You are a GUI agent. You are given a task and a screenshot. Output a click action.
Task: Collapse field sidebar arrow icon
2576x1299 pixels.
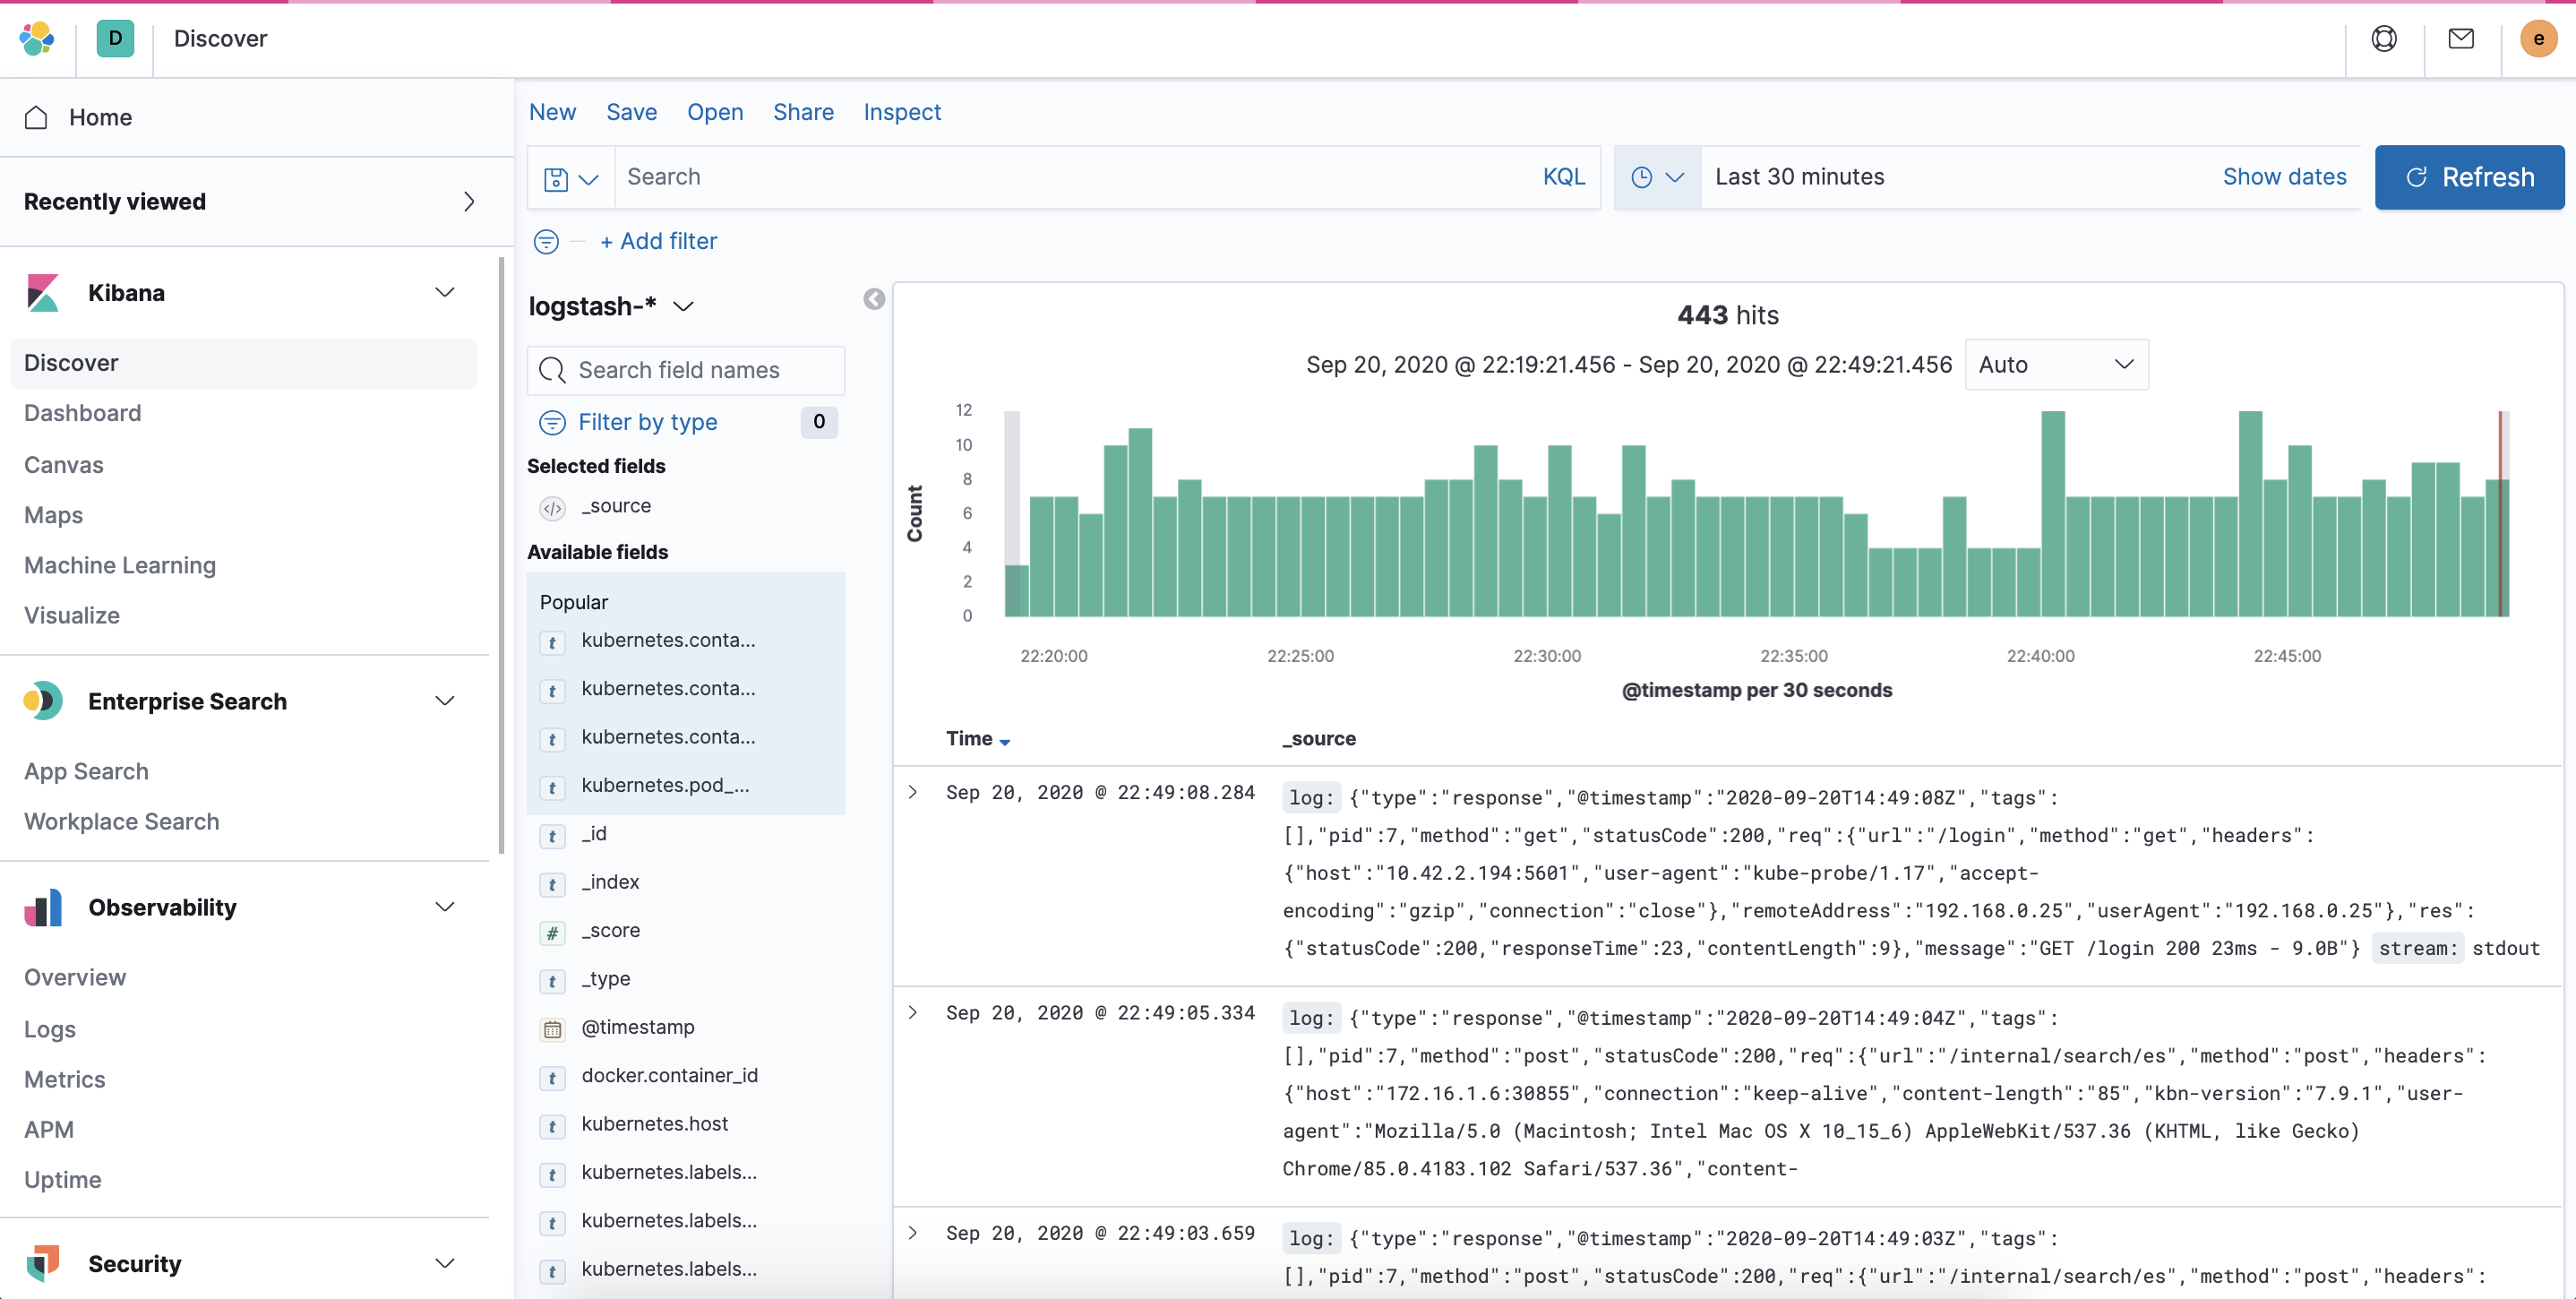873,299
